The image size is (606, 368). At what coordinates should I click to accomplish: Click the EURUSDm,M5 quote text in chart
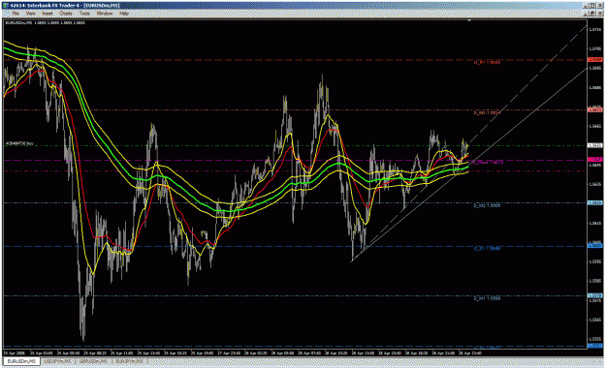[46, 23]
